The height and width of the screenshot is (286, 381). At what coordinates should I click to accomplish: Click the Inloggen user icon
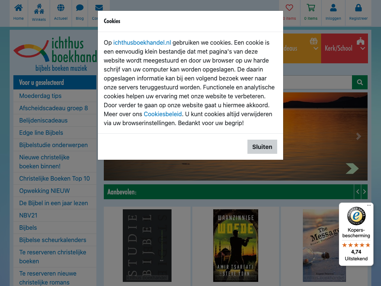click(333, 8)
